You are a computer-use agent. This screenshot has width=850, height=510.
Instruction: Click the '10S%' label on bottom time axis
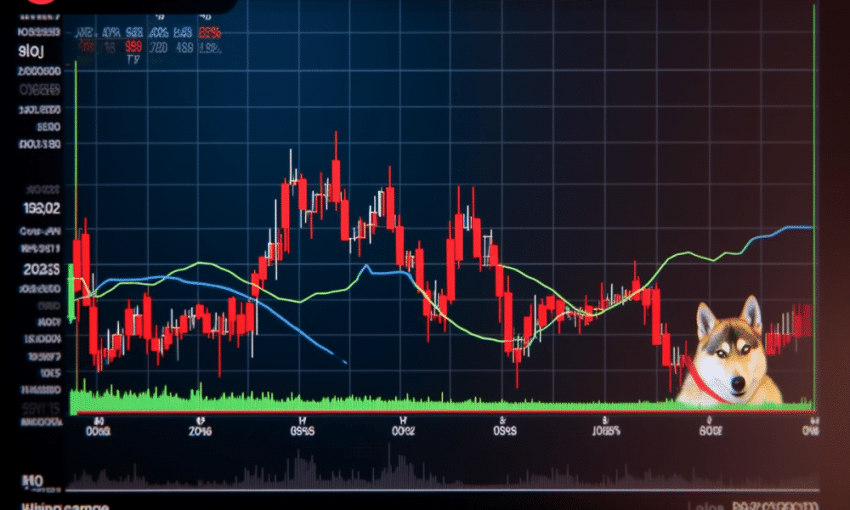coord(604,431)
